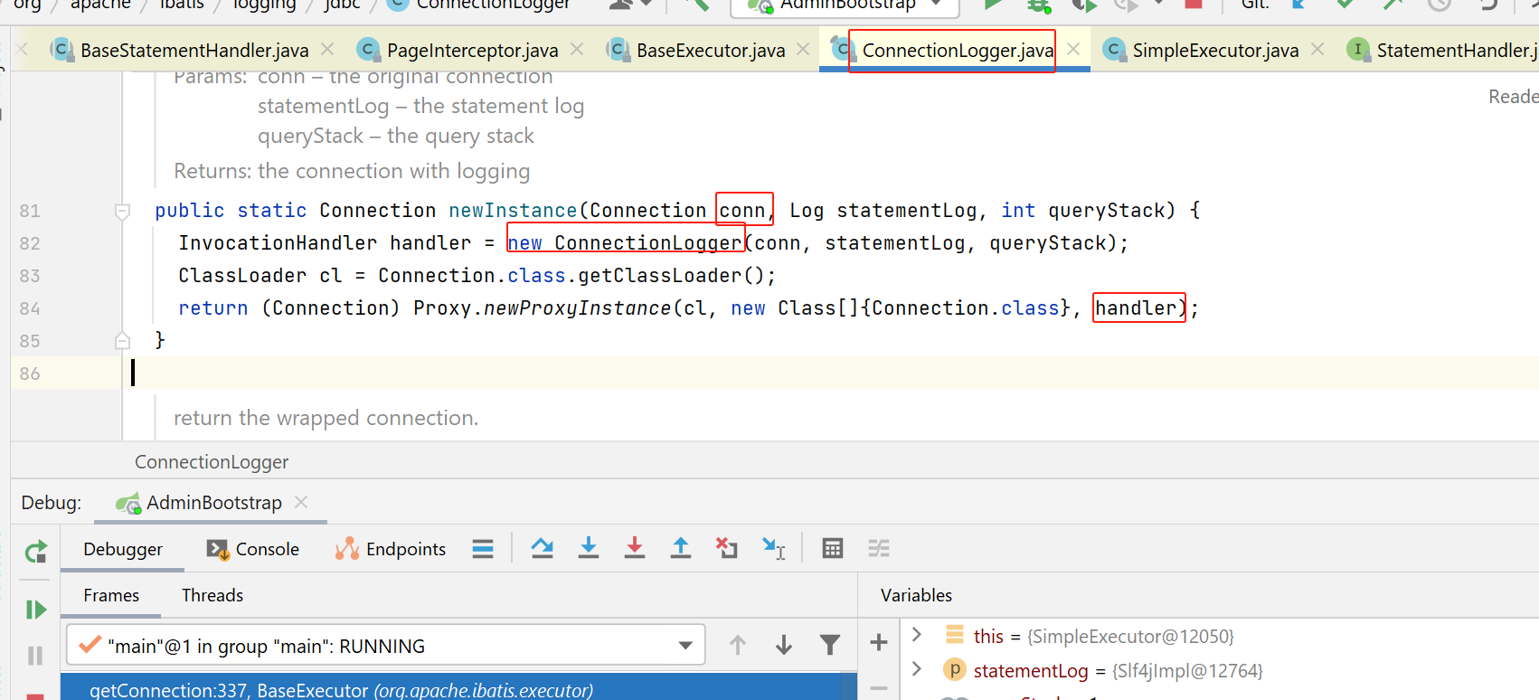Click the Drop Frame icon

coord(727,548)
